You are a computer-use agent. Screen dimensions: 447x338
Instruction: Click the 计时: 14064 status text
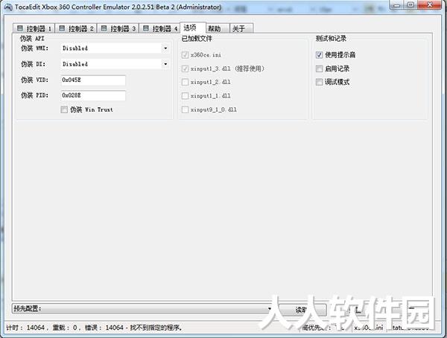pos(25,328)
